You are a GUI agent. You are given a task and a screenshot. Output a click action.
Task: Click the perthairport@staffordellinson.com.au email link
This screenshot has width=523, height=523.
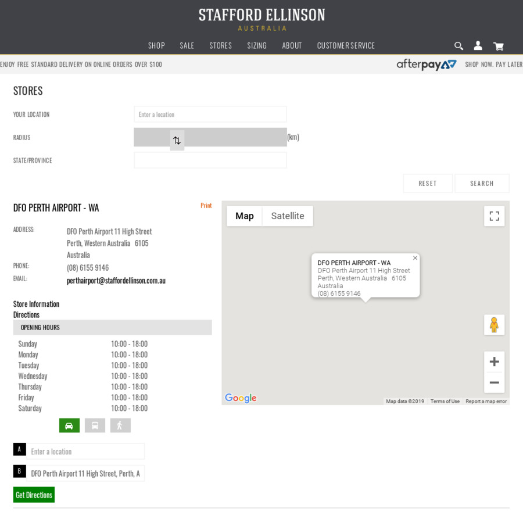[116, 281]
